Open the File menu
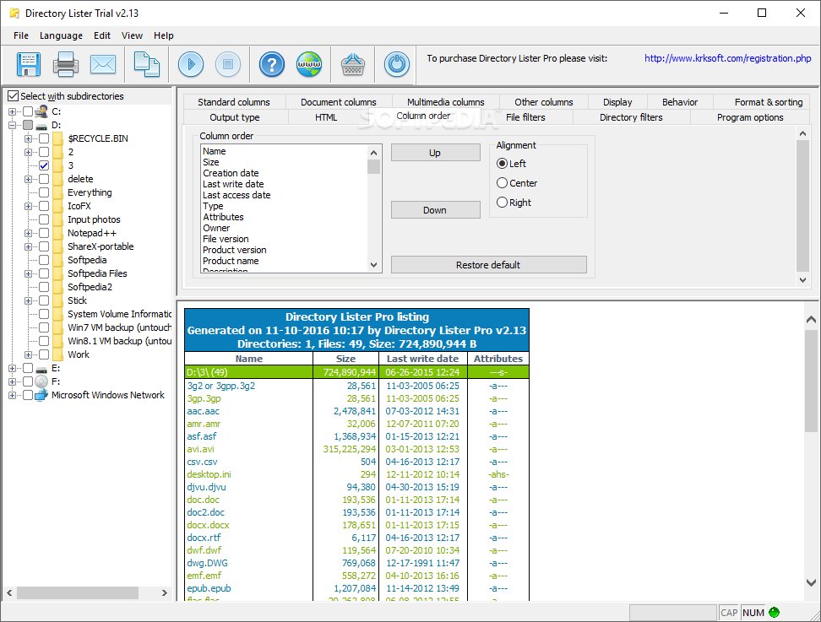 (21, 35)
